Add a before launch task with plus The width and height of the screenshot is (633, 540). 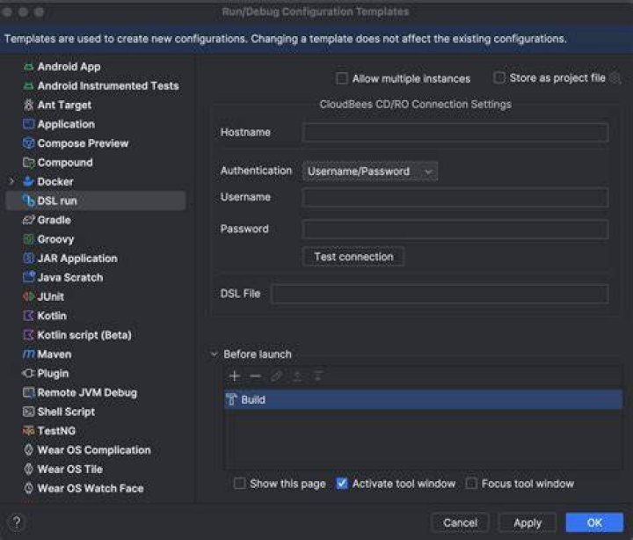click(235, 376)
